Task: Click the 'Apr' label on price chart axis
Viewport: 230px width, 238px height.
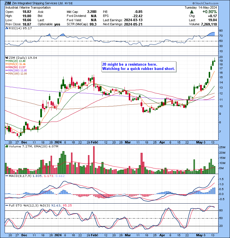Action: [162, 142]
